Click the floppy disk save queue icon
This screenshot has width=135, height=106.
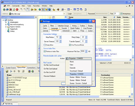point(7,71)
